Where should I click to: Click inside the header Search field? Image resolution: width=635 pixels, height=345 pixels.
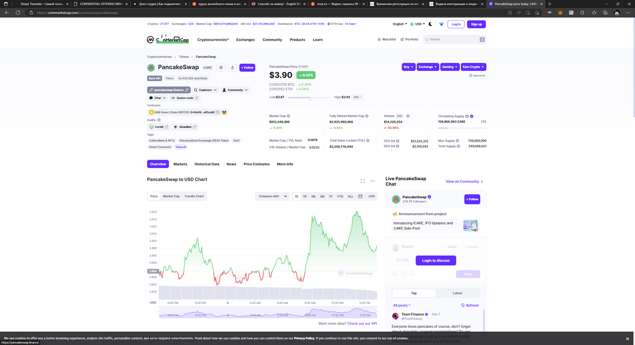point(455,39)
